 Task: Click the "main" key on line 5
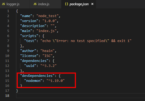[26, 31]
